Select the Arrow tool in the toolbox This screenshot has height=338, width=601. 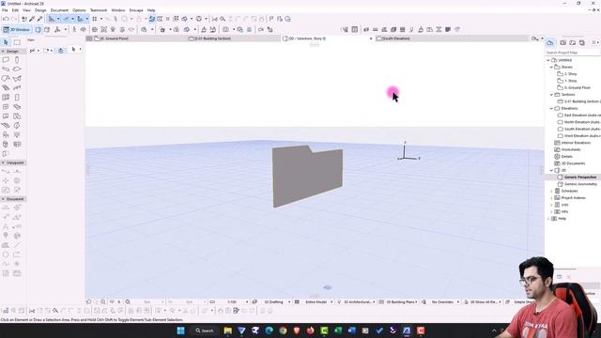click(x=6, y=42)
